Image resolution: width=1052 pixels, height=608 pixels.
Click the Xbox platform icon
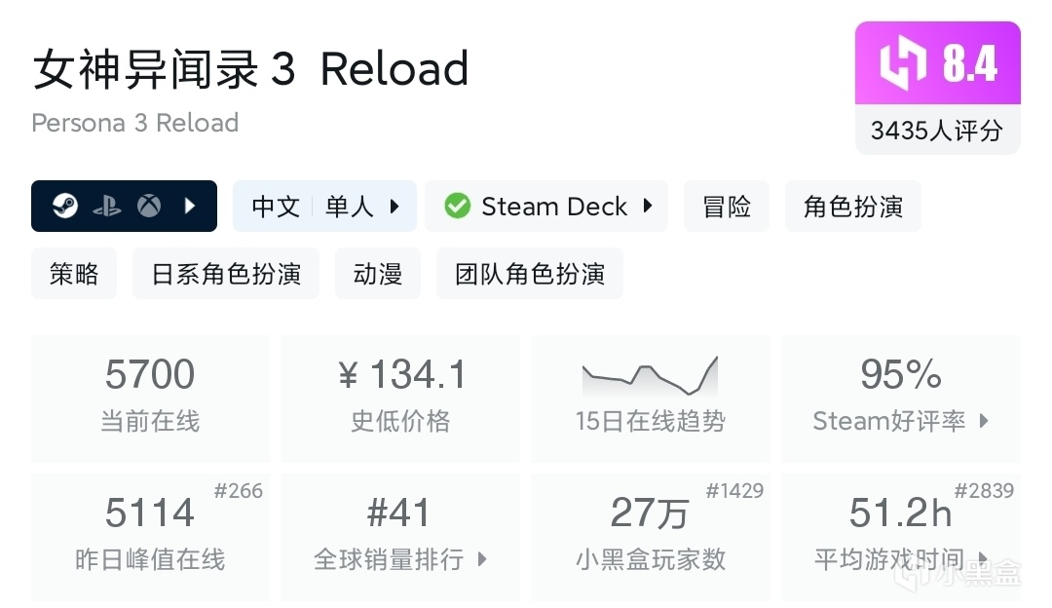pos(149,207)
